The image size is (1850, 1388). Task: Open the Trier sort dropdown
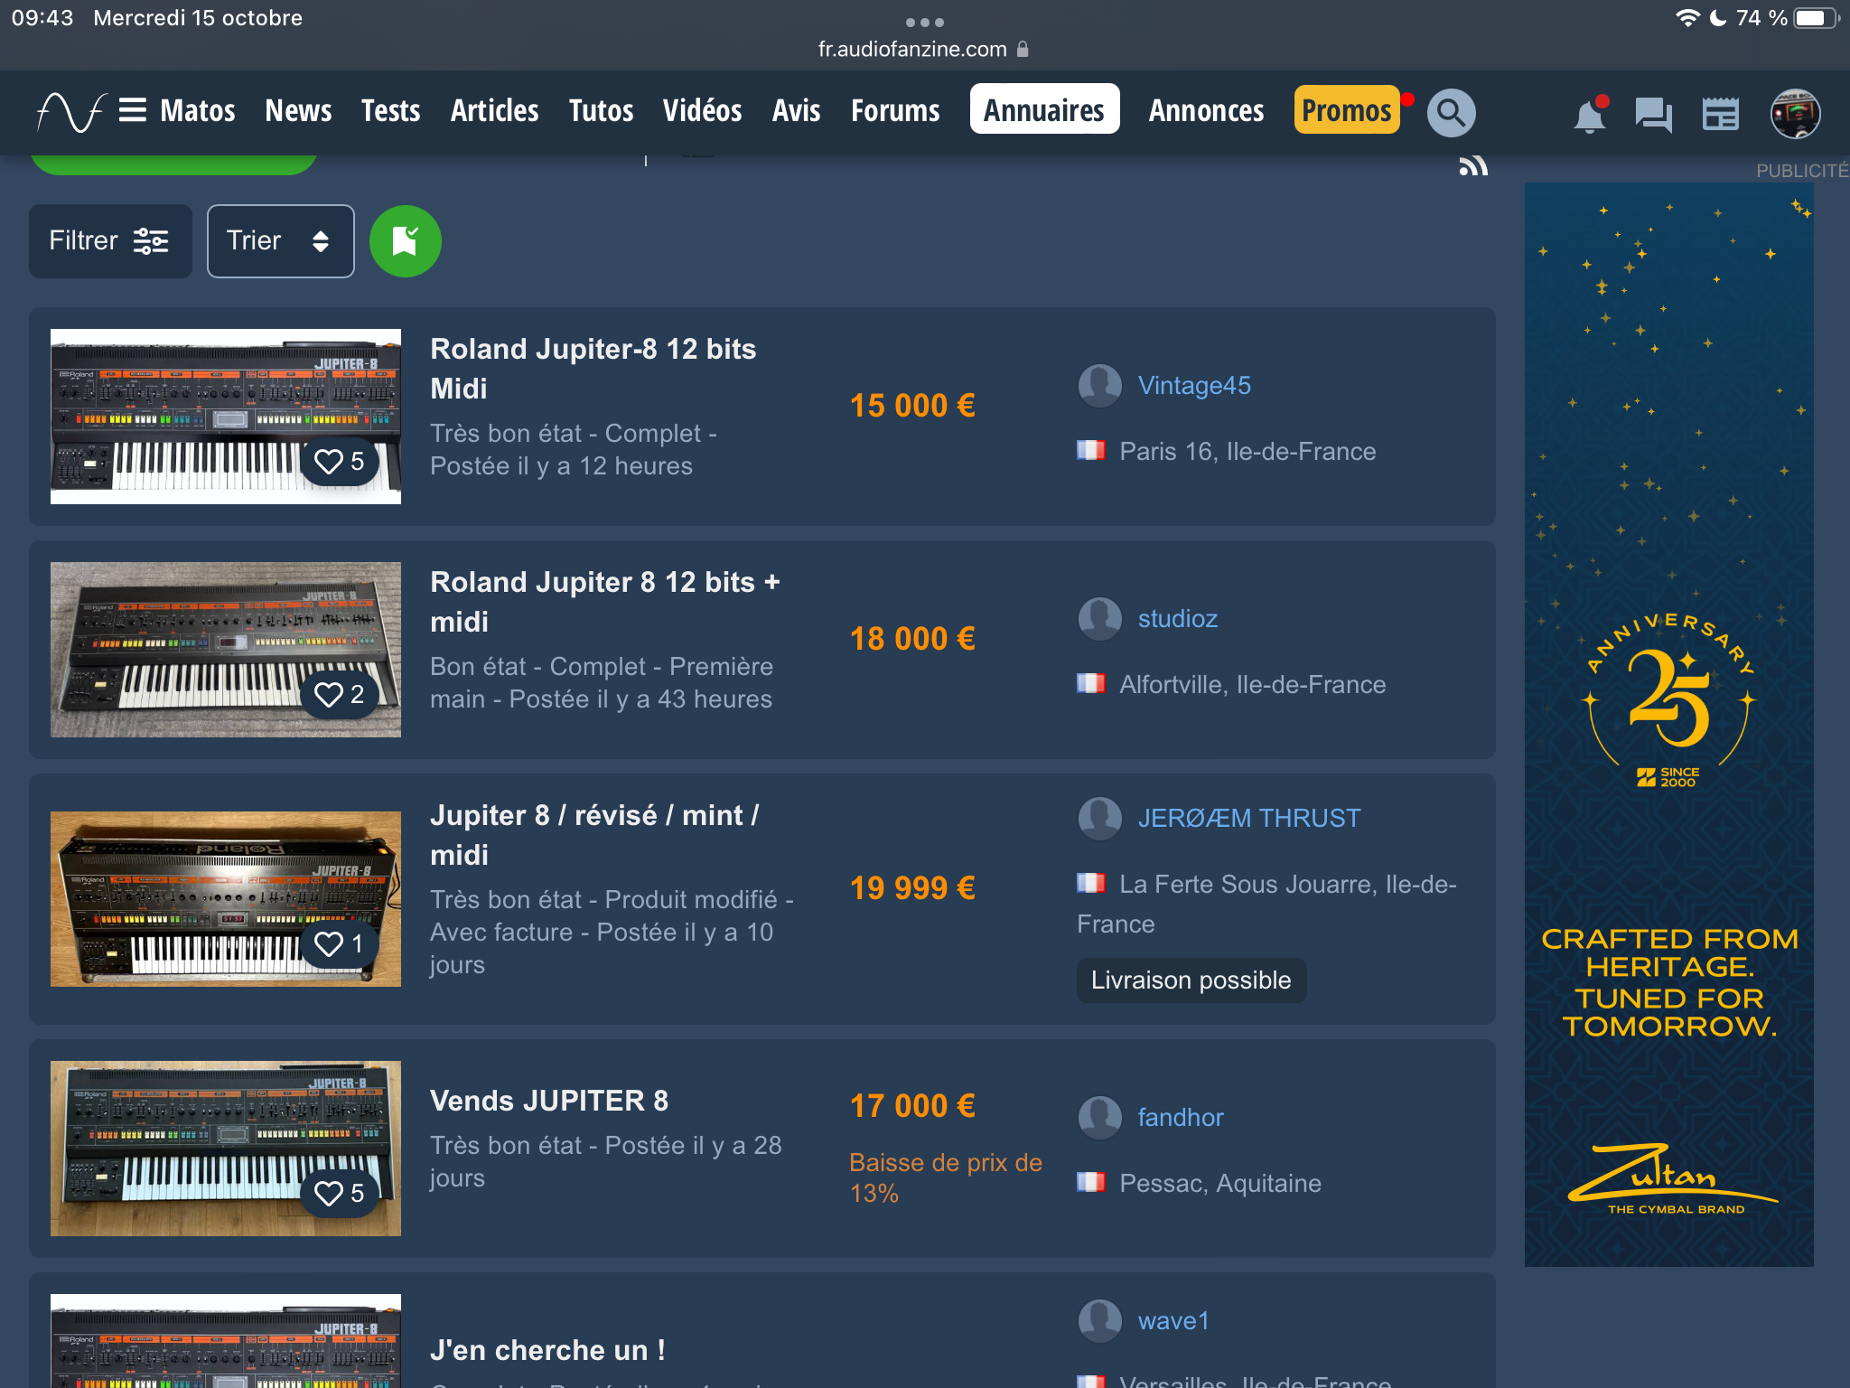280,241
